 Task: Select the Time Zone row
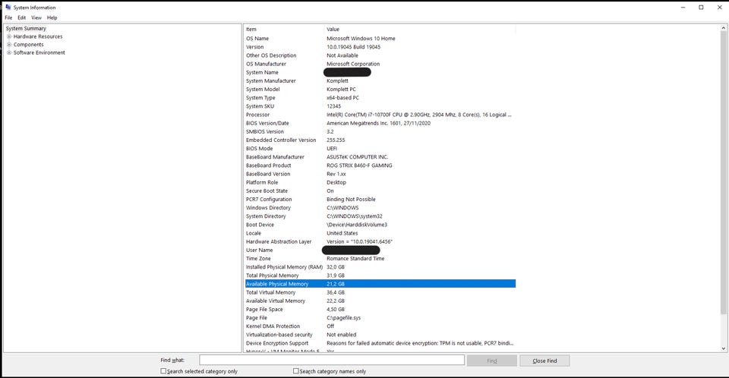tap(380, 259)
